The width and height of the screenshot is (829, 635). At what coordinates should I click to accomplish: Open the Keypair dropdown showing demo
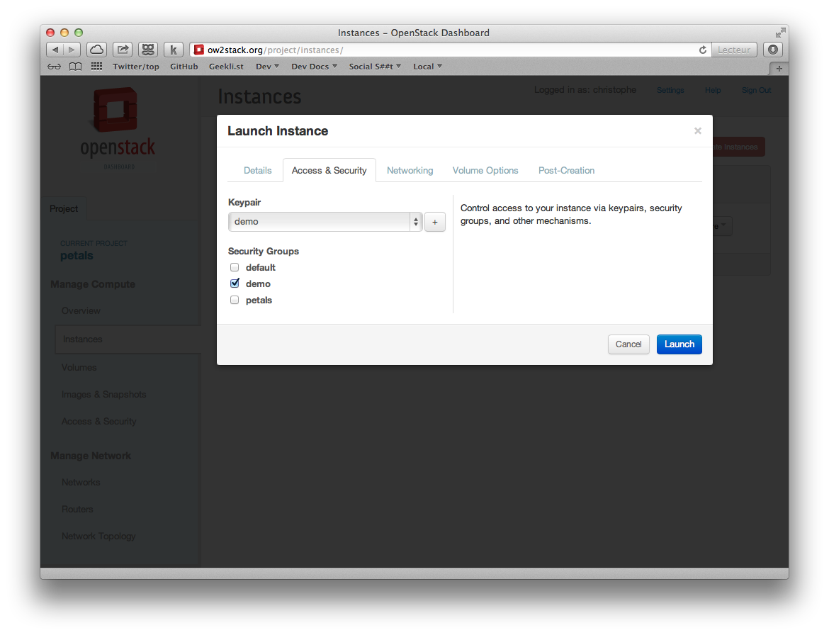click(x=325, y=222)
